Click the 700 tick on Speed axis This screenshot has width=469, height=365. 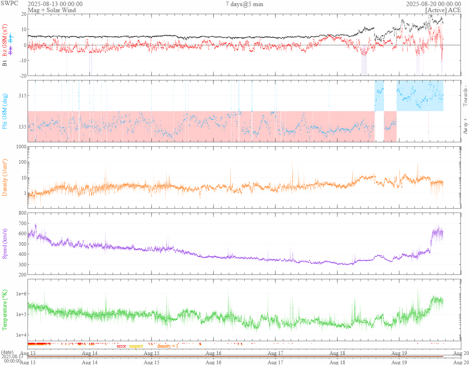coord(22,224)
